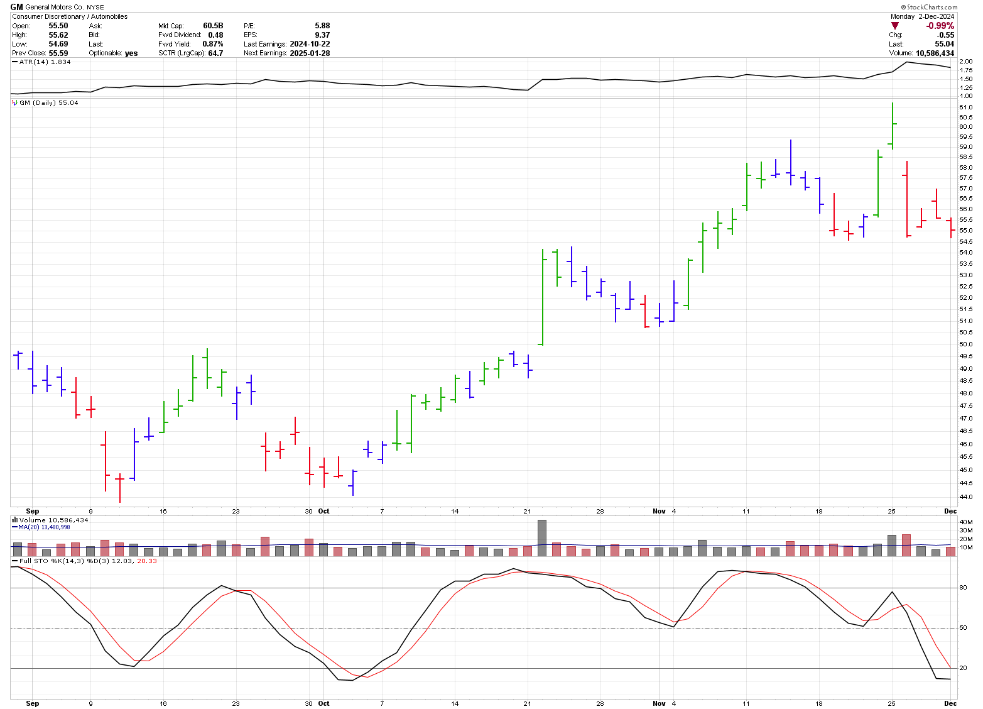
Task: Click the Last Earnings date 2024-10-22
Action: tap(310, 44)
